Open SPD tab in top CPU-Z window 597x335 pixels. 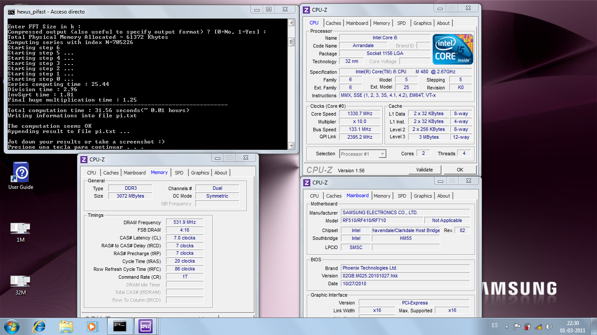tap(402, 23)
